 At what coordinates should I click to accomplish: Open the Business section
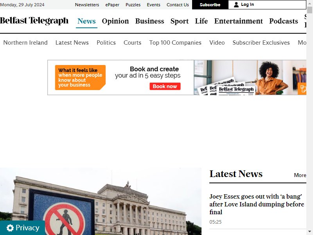click(149, 21)
